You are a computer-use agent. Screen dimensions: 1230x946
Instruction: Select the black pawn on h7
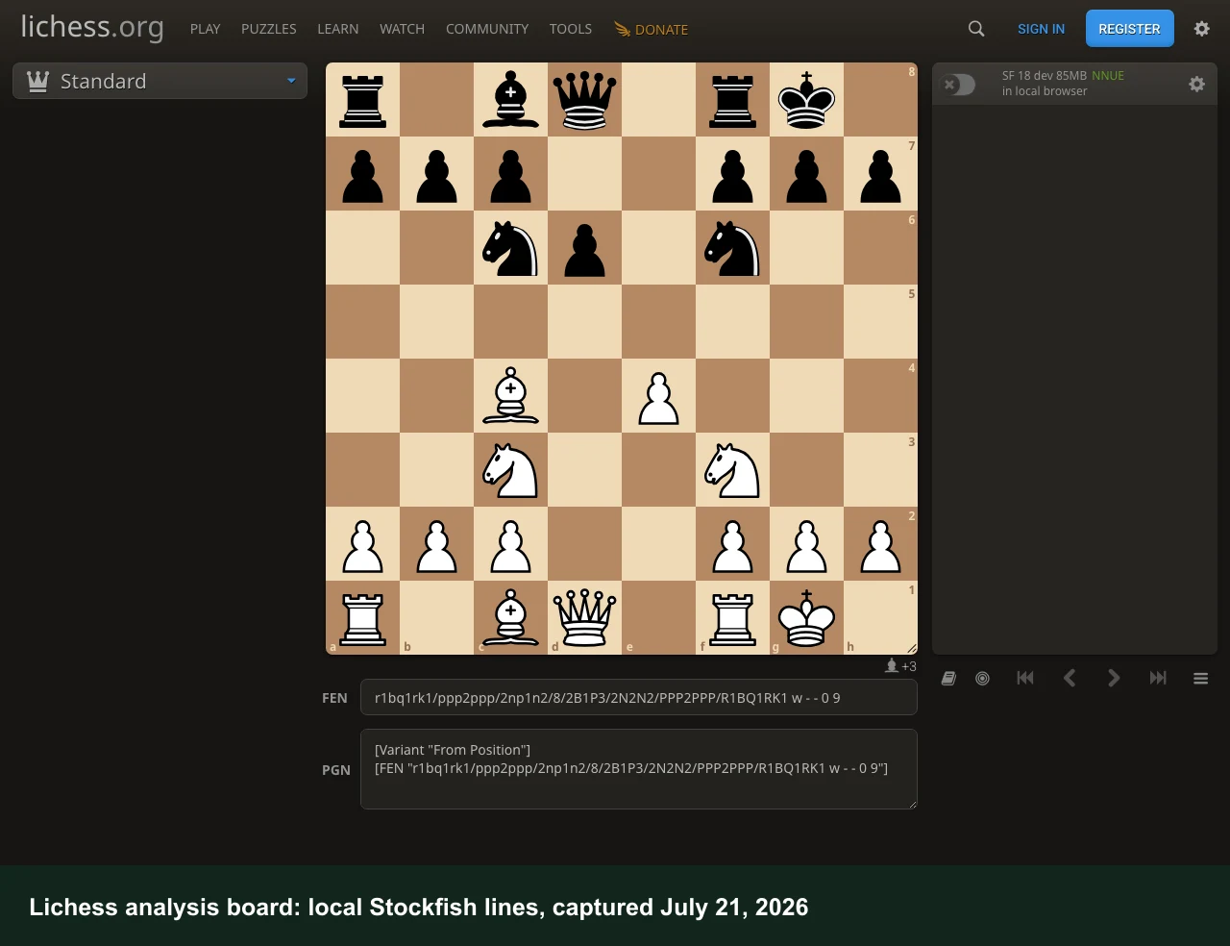point(880,174)
